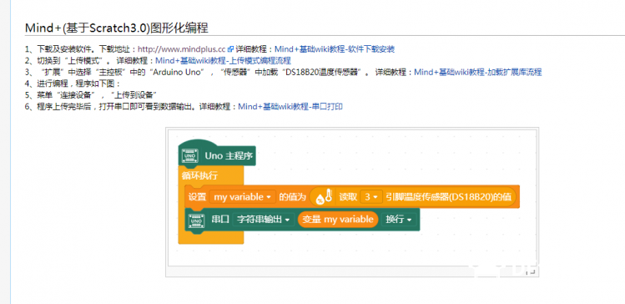Click the 设置 label on the orange block
This screenshot has height=304, width=625.
(x=197, y=197)
